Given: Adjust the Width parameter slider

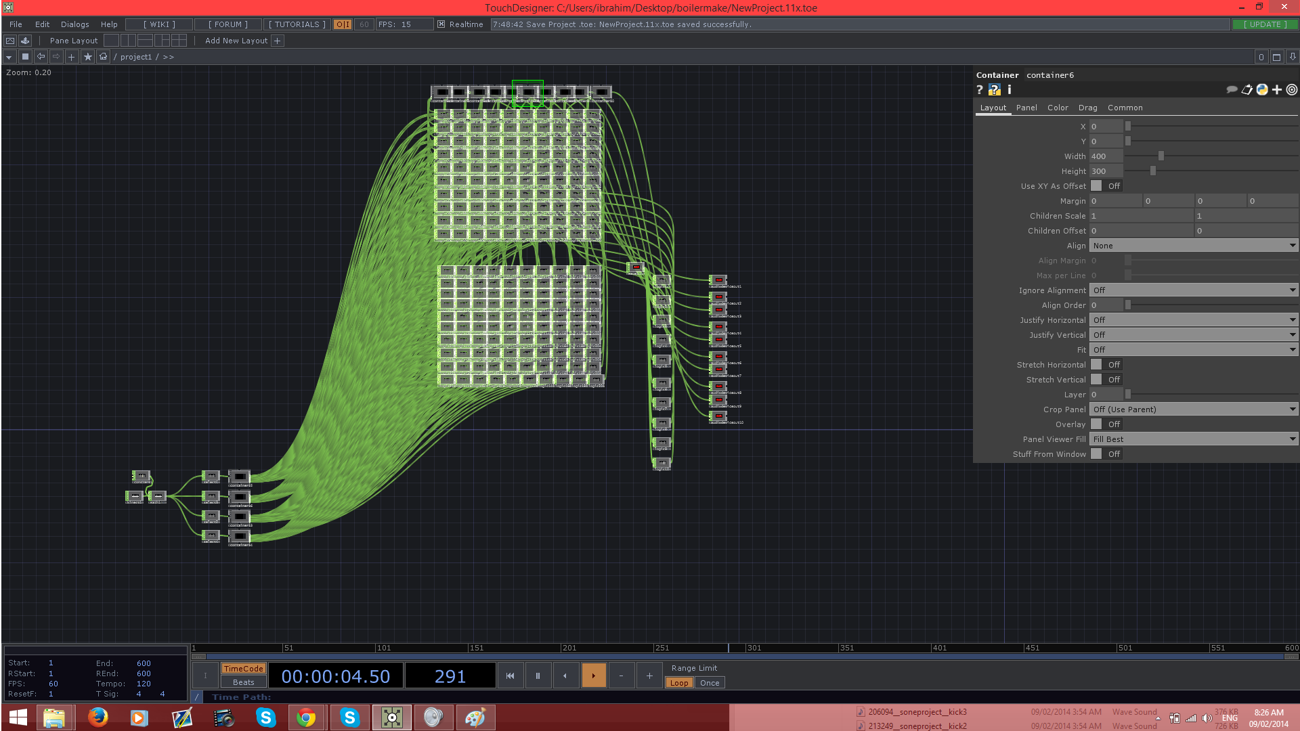Looking at the screenshot, I should tap(1161, 156).
